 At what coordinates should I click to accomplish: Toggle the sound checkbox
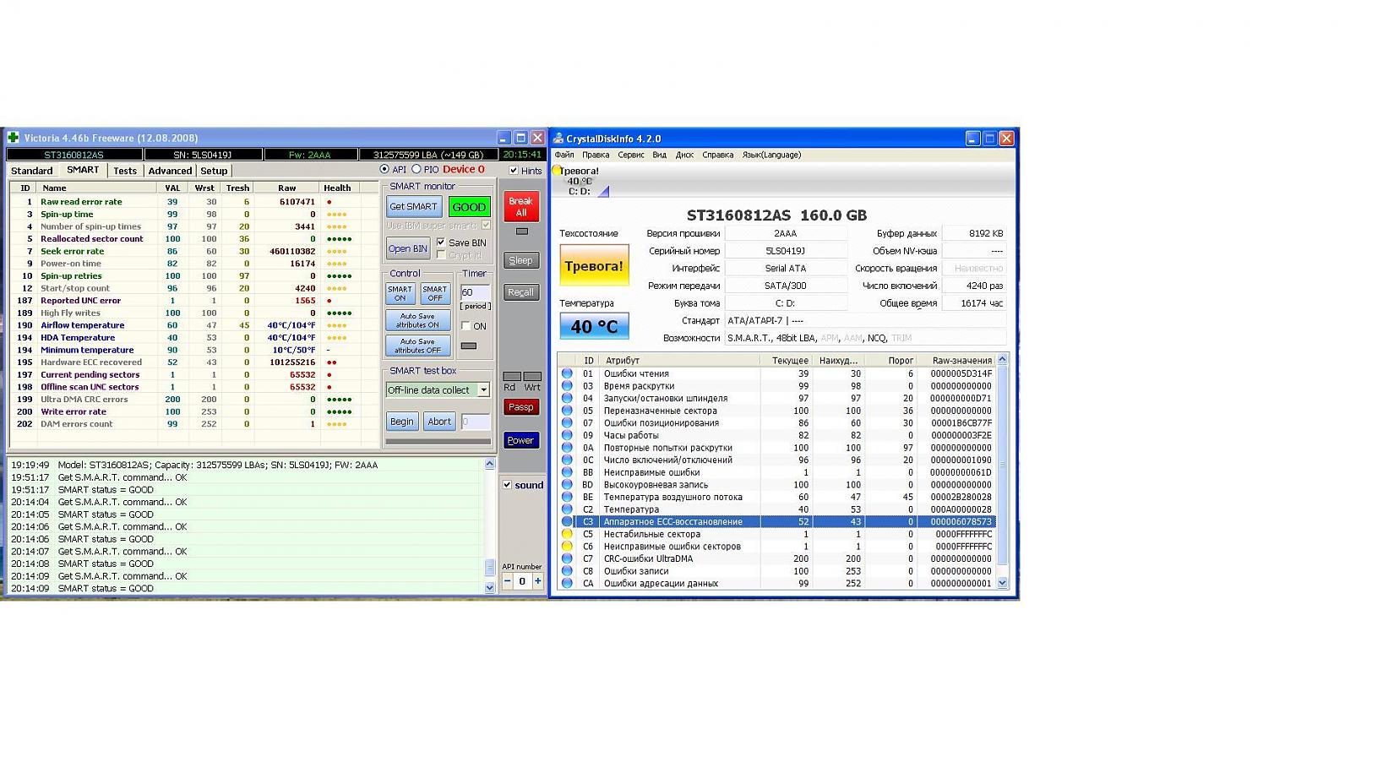[x=507, y=485]
